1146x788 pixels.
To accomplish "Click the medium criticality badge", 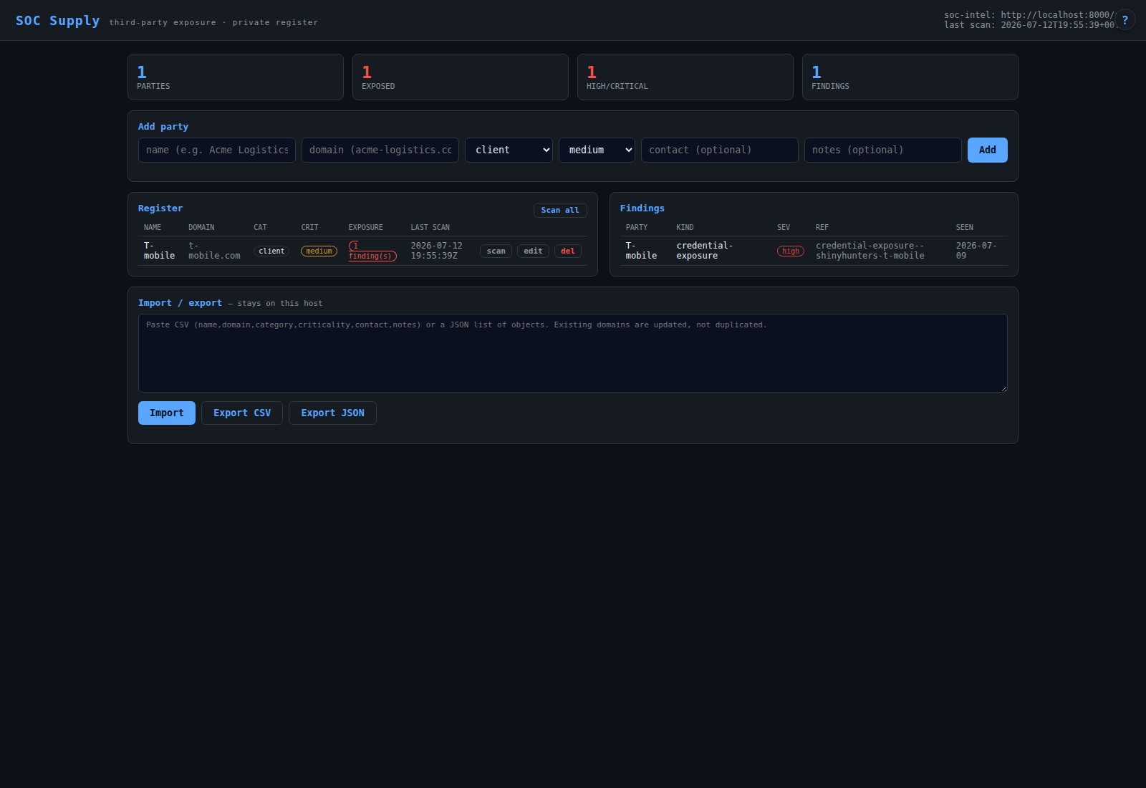I will [319, 251].
